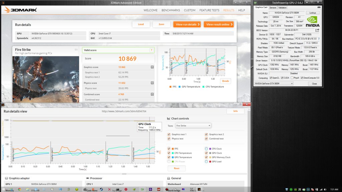
Task: Collapse the Combined score section
Action: [x=152, y=94]
